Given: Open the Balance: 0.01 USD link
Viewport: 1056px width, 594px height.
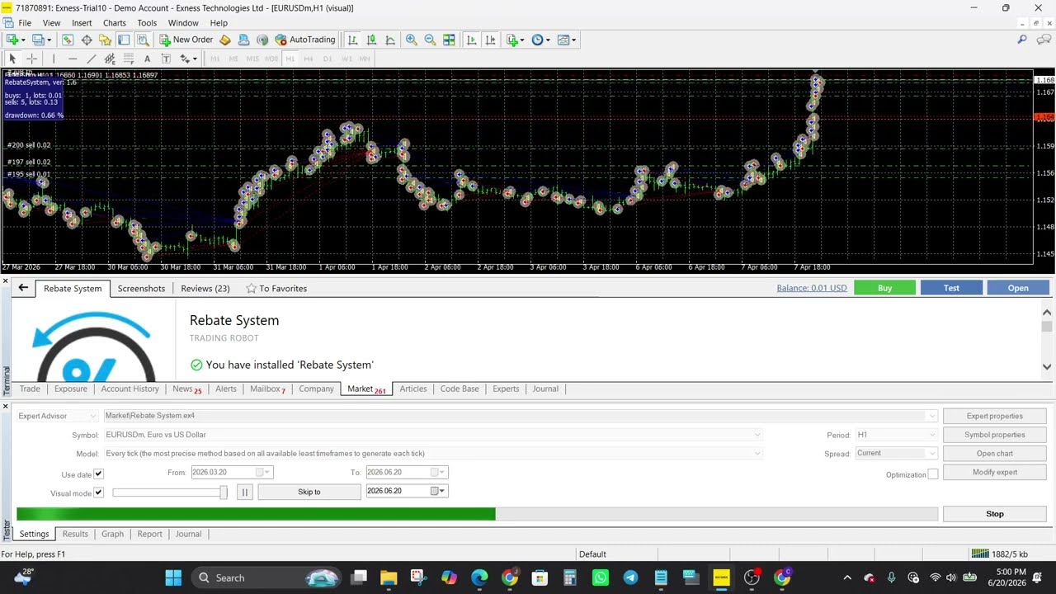Looking at the screenshot, I should [x=812, y=288].
